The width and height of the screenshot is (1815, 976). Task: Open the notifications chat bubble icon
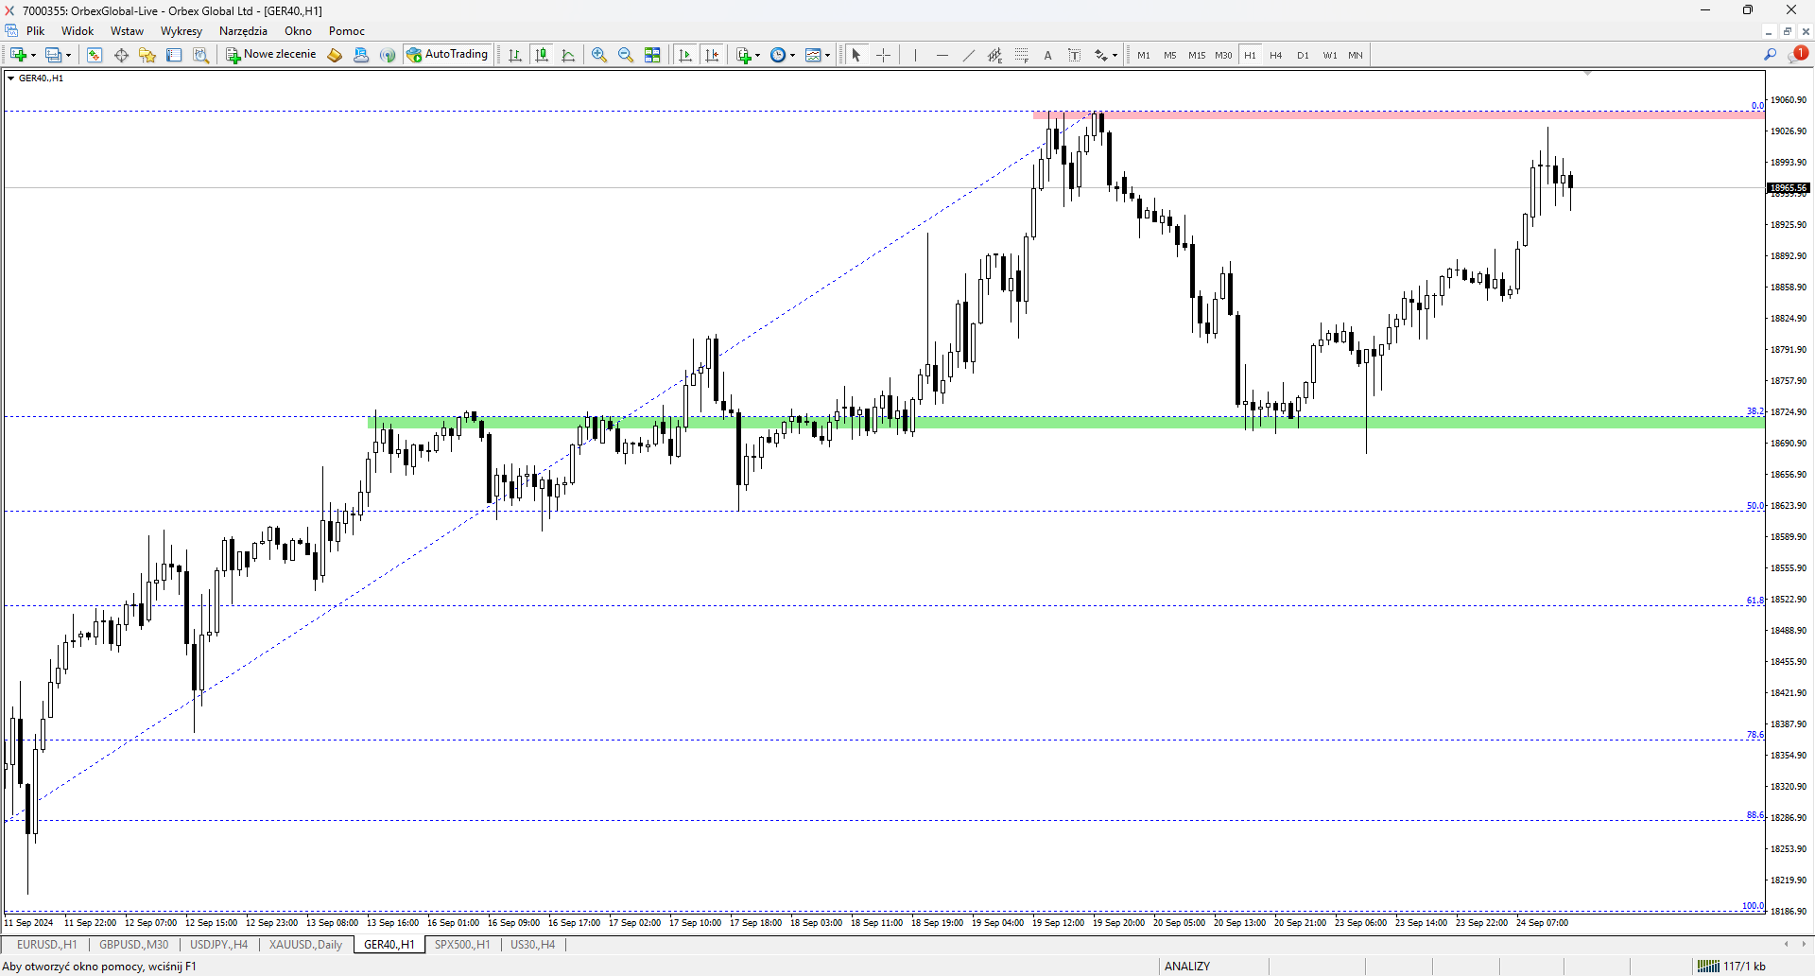tap(1797, 54)
